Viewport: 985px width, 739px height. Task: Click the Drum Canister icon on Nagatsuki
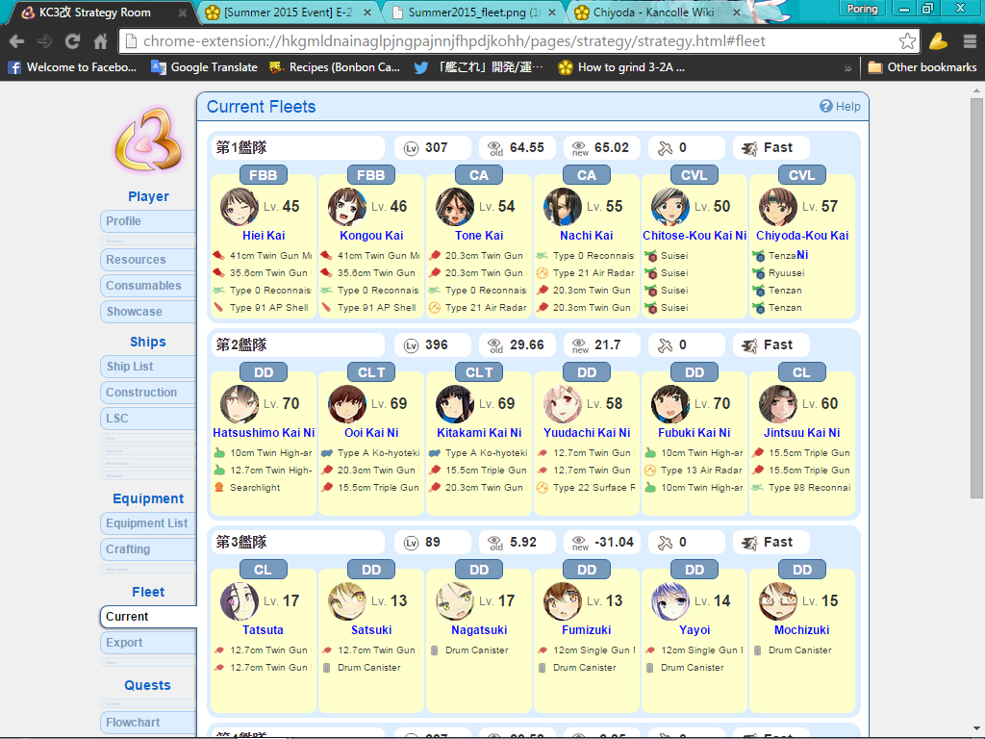point(435,650)
